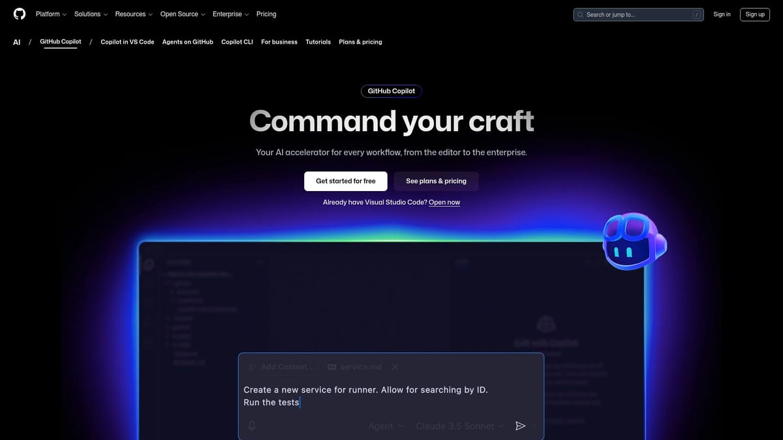
Task: Open Visual Studio Code via the Open now link
Action: (444, 202)
